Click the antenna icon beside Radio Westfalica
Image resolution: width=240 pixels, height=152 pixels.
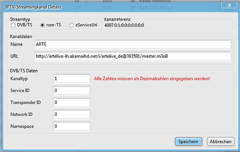(133, 8)
